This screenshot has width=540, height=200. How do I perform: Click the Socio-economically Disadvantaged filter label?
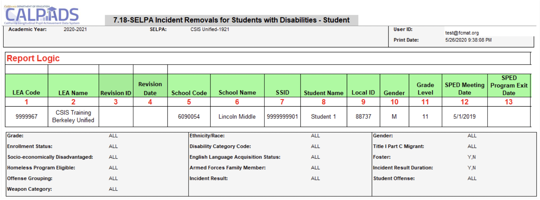pos(50,157)
